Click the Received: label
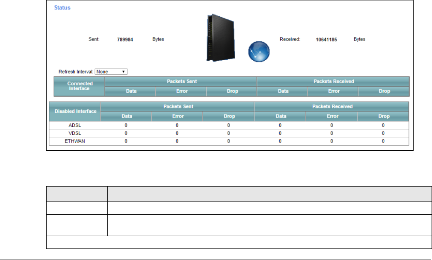This screenshot has width=432, height=260. 290,39
